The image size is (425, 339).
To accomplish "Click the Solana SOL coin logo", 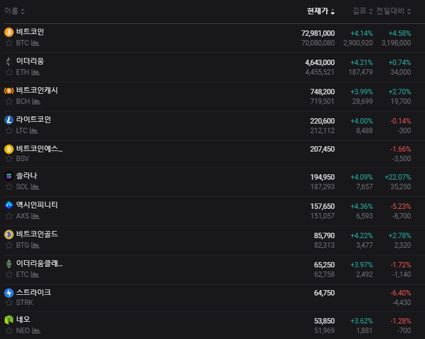I will tap(9, 176).
